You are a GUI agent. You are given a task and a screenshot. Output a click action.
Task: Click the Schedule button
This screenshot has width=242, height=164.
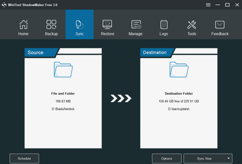24,158
